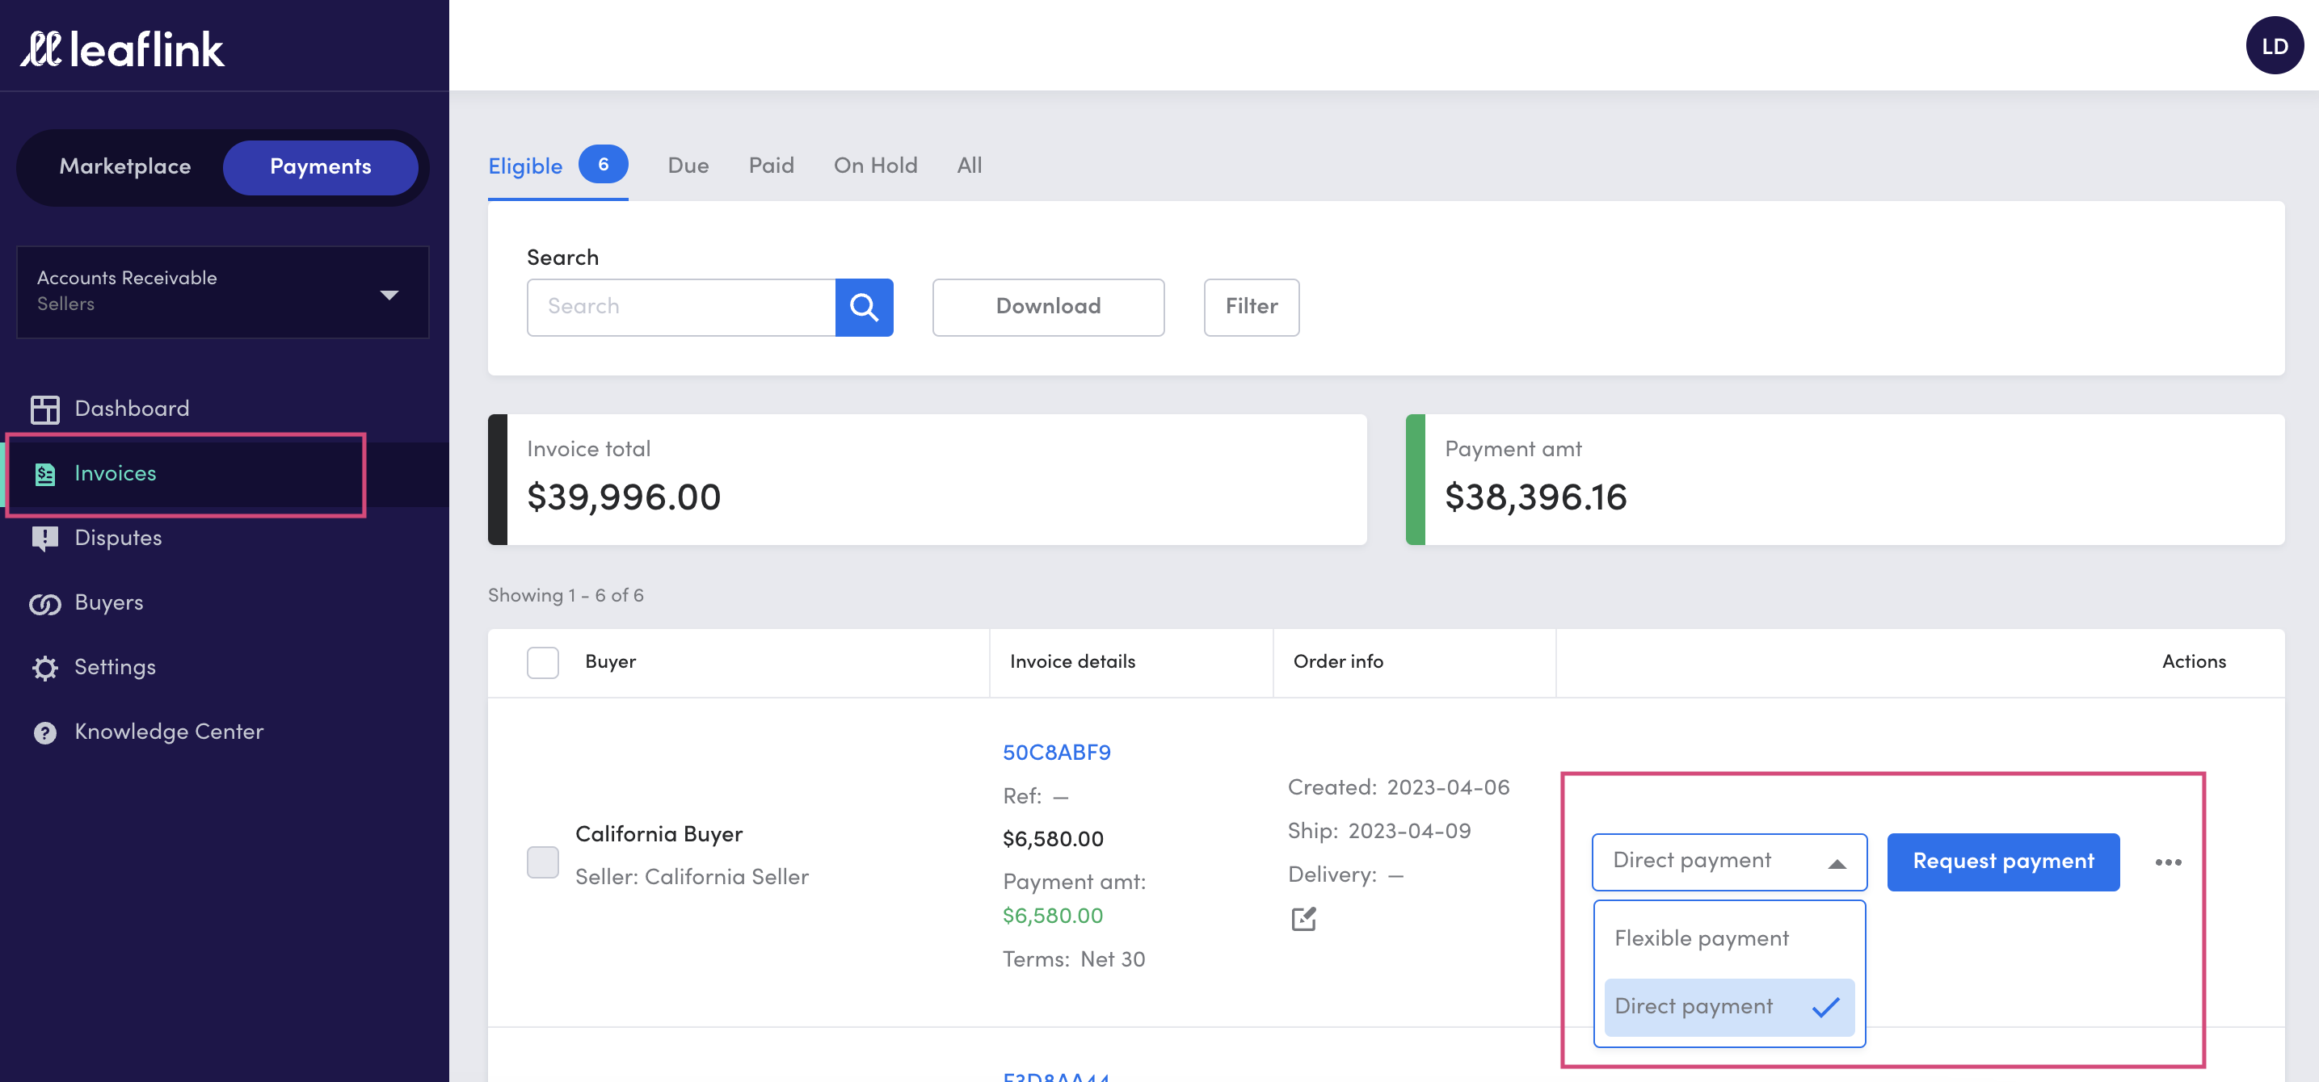Click the green payment amount $6,580.00
This screenshot has height=1082, width=2319.
(x=1052, y=916)
